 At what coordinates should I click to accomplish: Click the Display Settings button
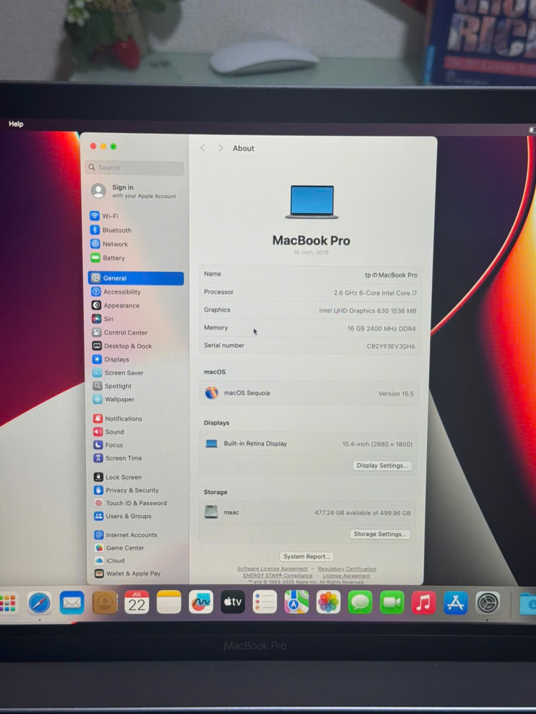pos(382,465)
